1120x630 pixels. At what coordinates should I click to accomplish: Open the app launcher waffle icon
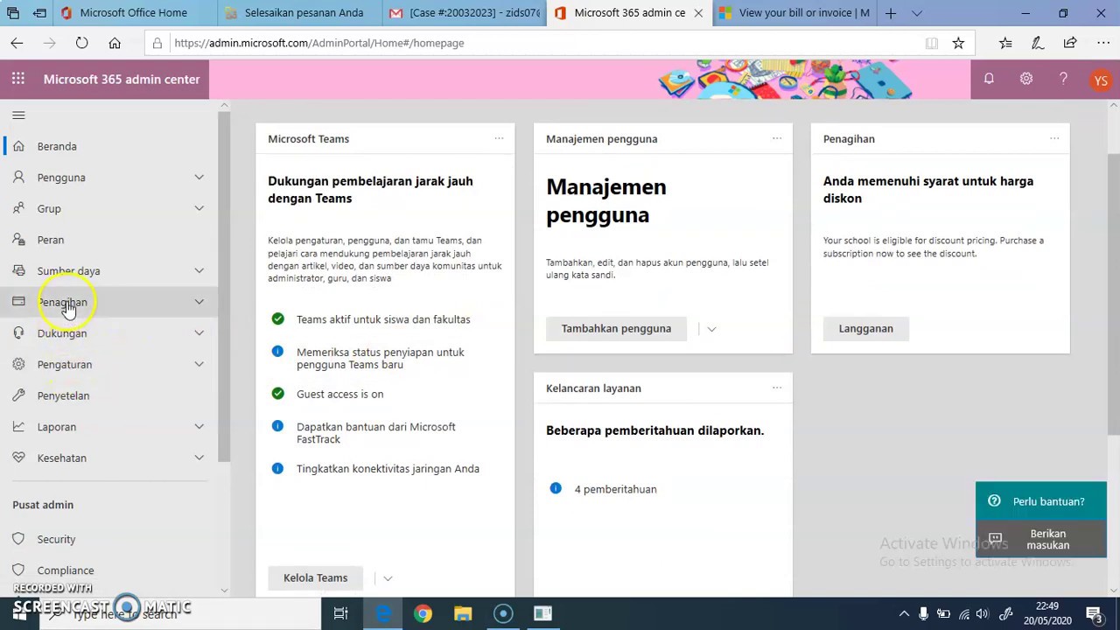[x=18, y=79]
